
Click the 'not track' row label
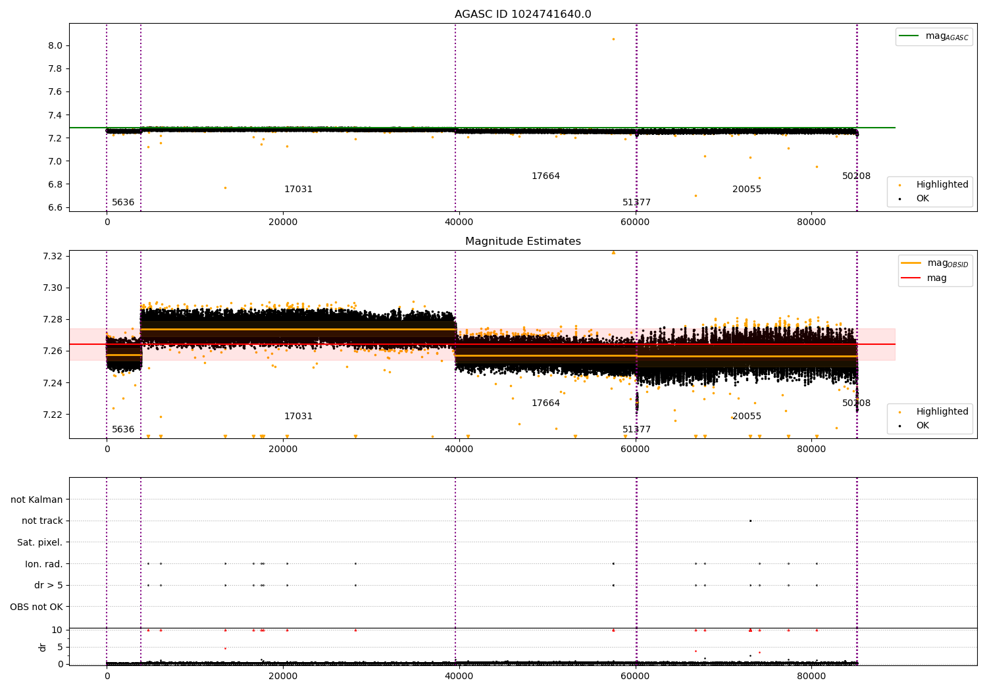[x=42, y=521]
